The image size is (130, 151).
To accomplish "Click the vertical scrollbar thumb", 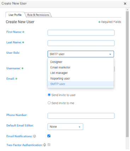I will (x=127, y=74).
